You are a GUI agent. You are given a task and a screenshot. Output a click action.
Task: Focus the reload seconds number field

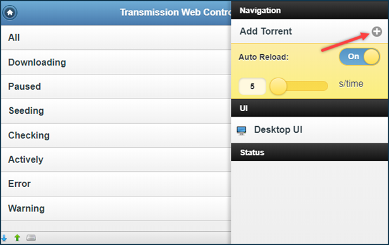(x=252, y=87)
